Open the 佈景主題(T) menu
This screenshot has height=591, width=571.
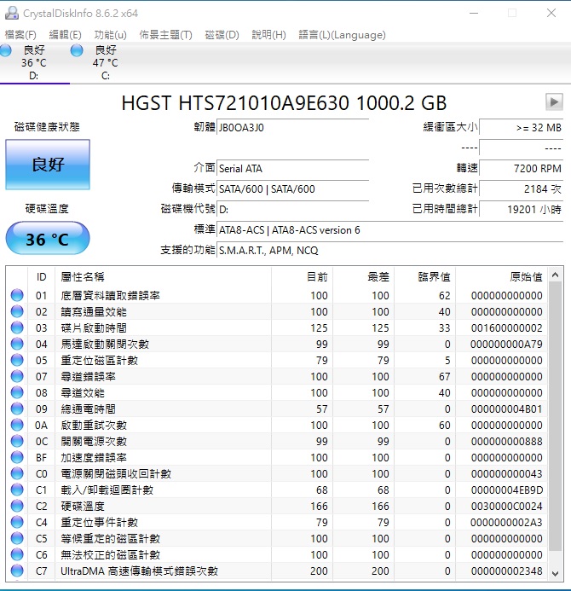[165, 35]
